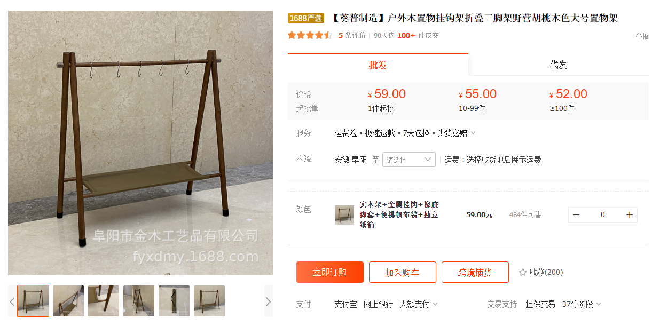Click the 1688严选 badge
Viewport: 660px width, 334px height.
(x=306, y=18)
